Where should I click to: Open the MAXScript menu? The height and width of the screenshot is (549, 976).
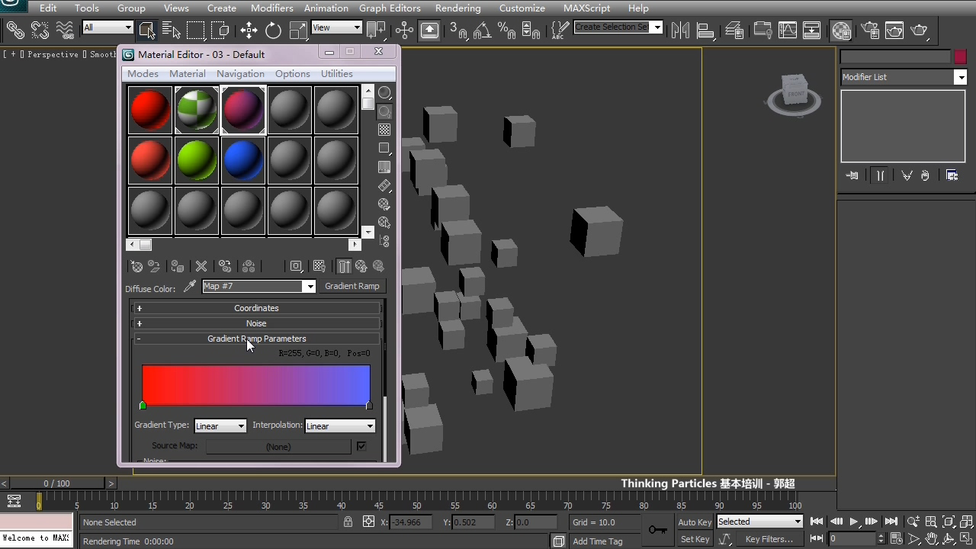586,8
